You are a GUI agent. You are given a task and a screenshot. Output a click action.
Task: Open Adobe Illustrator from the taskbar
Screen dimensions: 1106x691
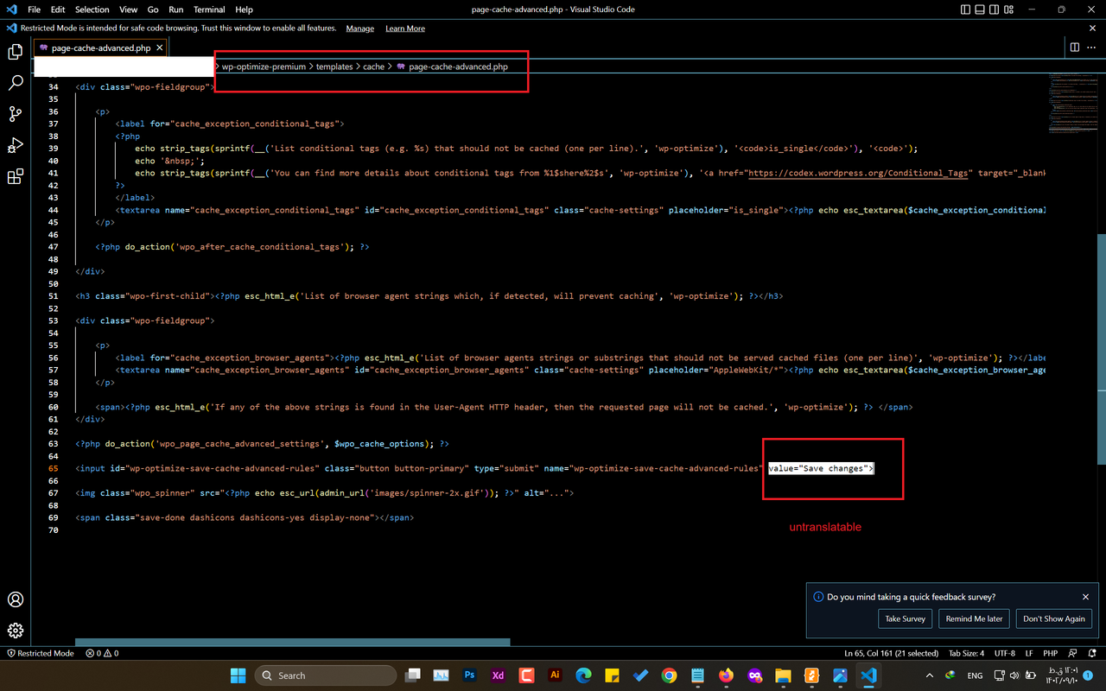(x=555, y=675)
